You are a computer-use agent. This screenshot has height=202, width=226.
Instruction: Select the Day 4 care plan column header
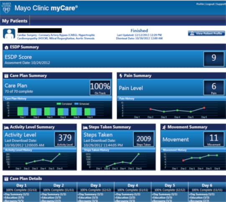click(133, 187)
